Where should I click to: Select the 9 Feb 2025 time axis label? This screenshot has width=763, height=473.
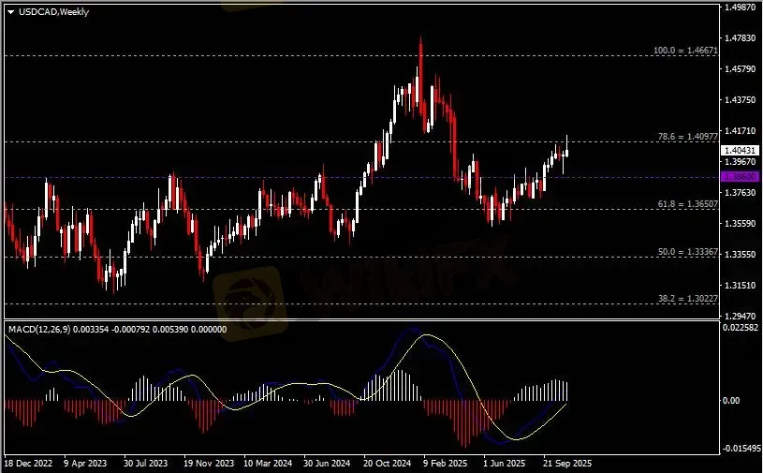pos(445,464)
